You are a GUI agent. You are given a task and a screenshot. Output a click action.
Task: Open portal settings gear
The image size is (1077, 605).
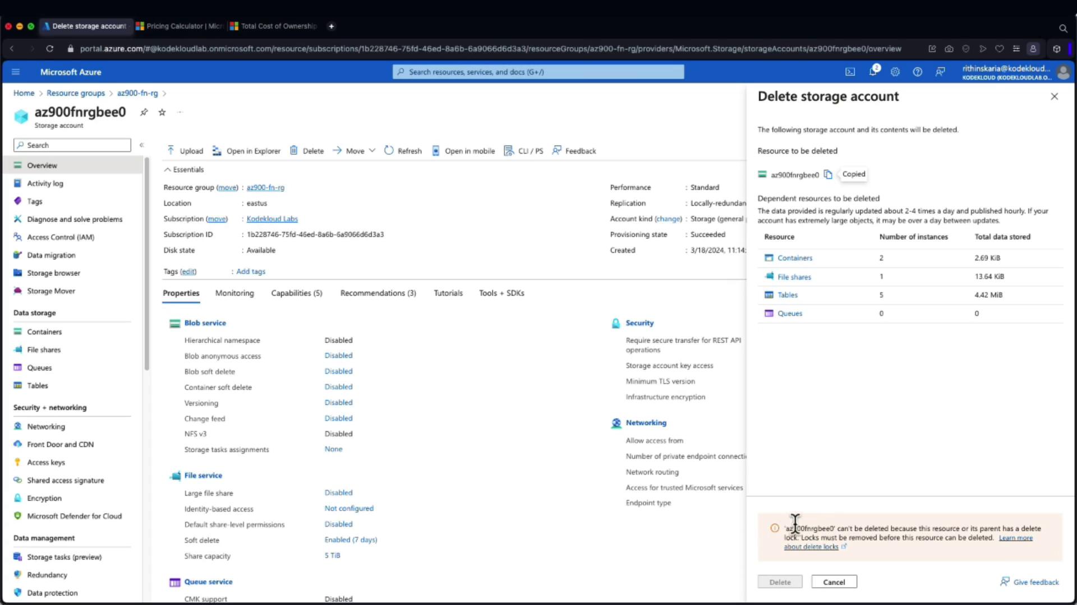tap(895, 72)
